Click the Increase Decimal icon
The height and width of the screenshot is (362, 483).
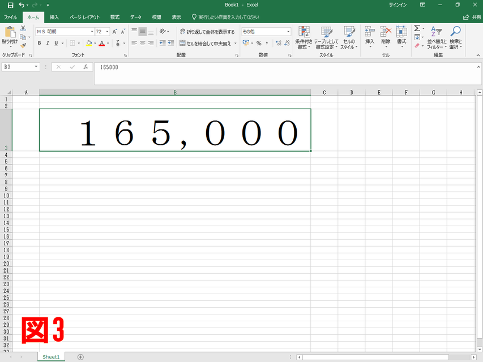pos(279,43)
